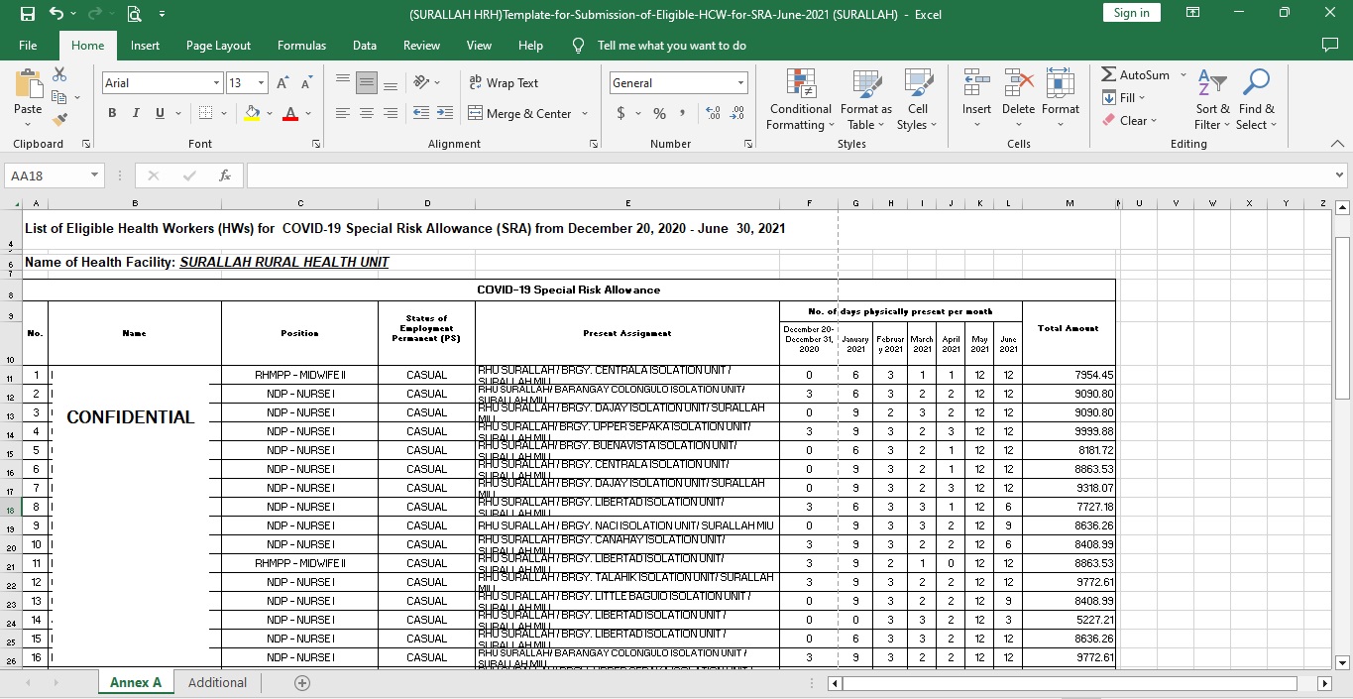Click the Save icon in title bar

tap(27, 14)
